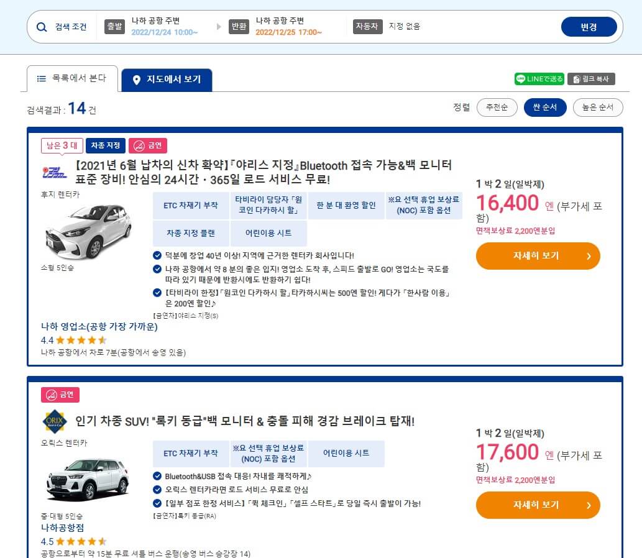Click 타비라이 담당자 원코인 tag
This screenshot has height=558, width=642.
(x=268, y=206)
